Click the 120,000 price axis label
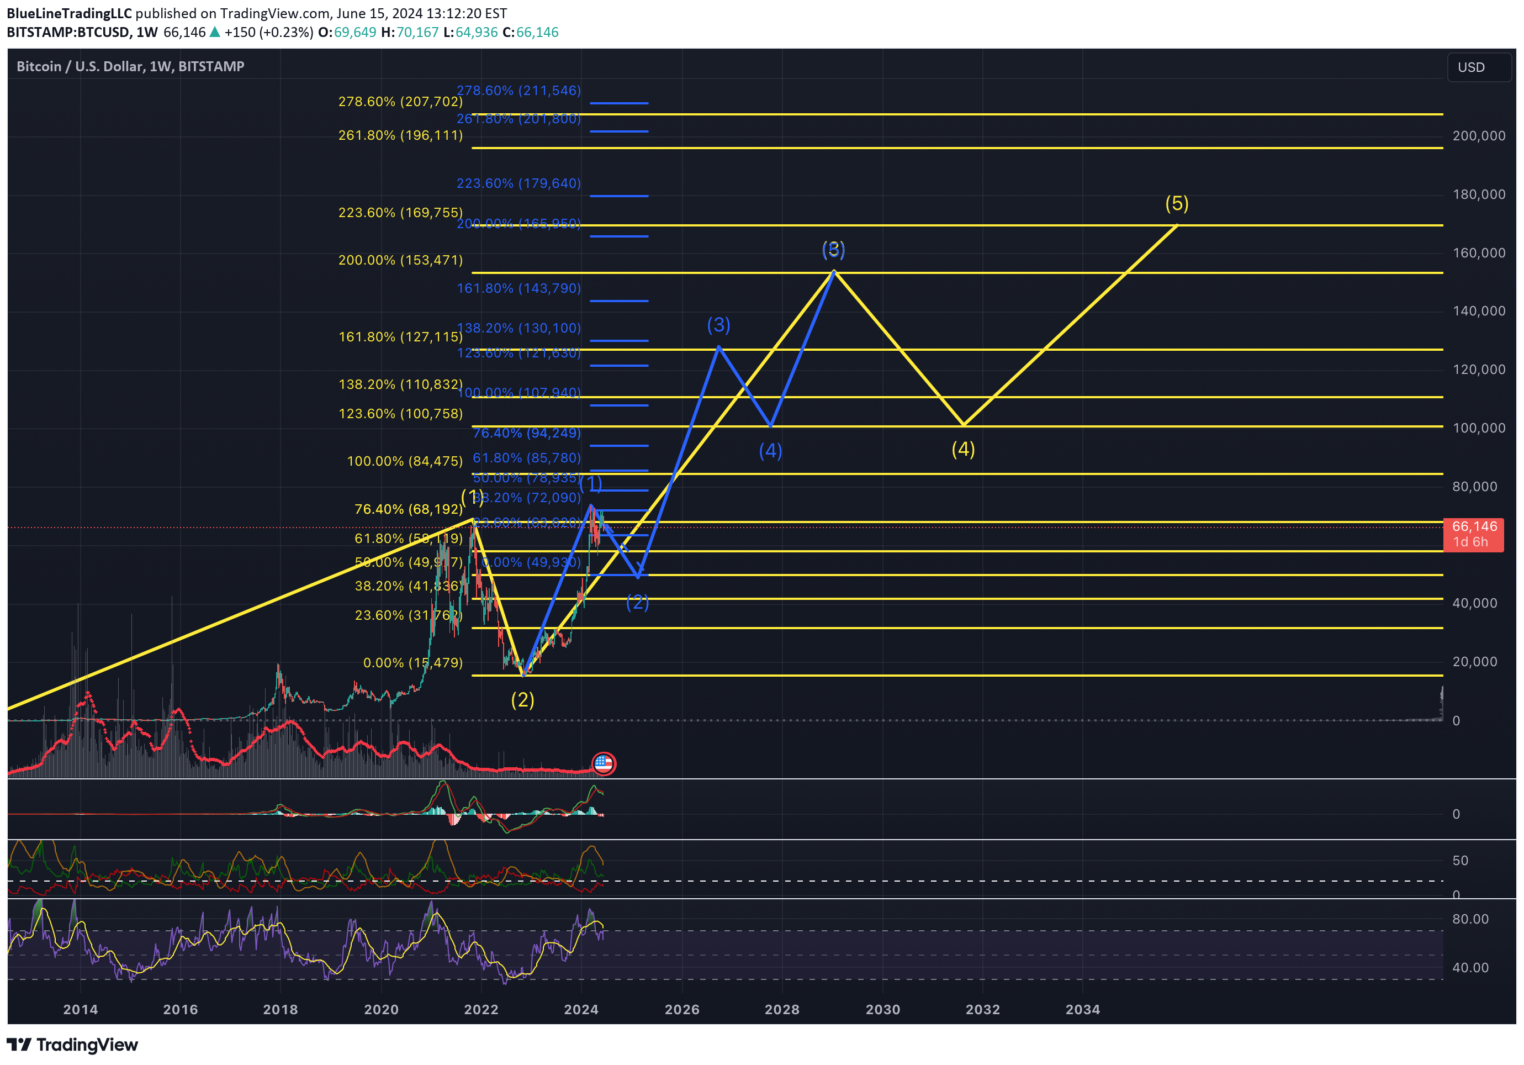Screen dimensions: 1524x1065 point(1479,370)
